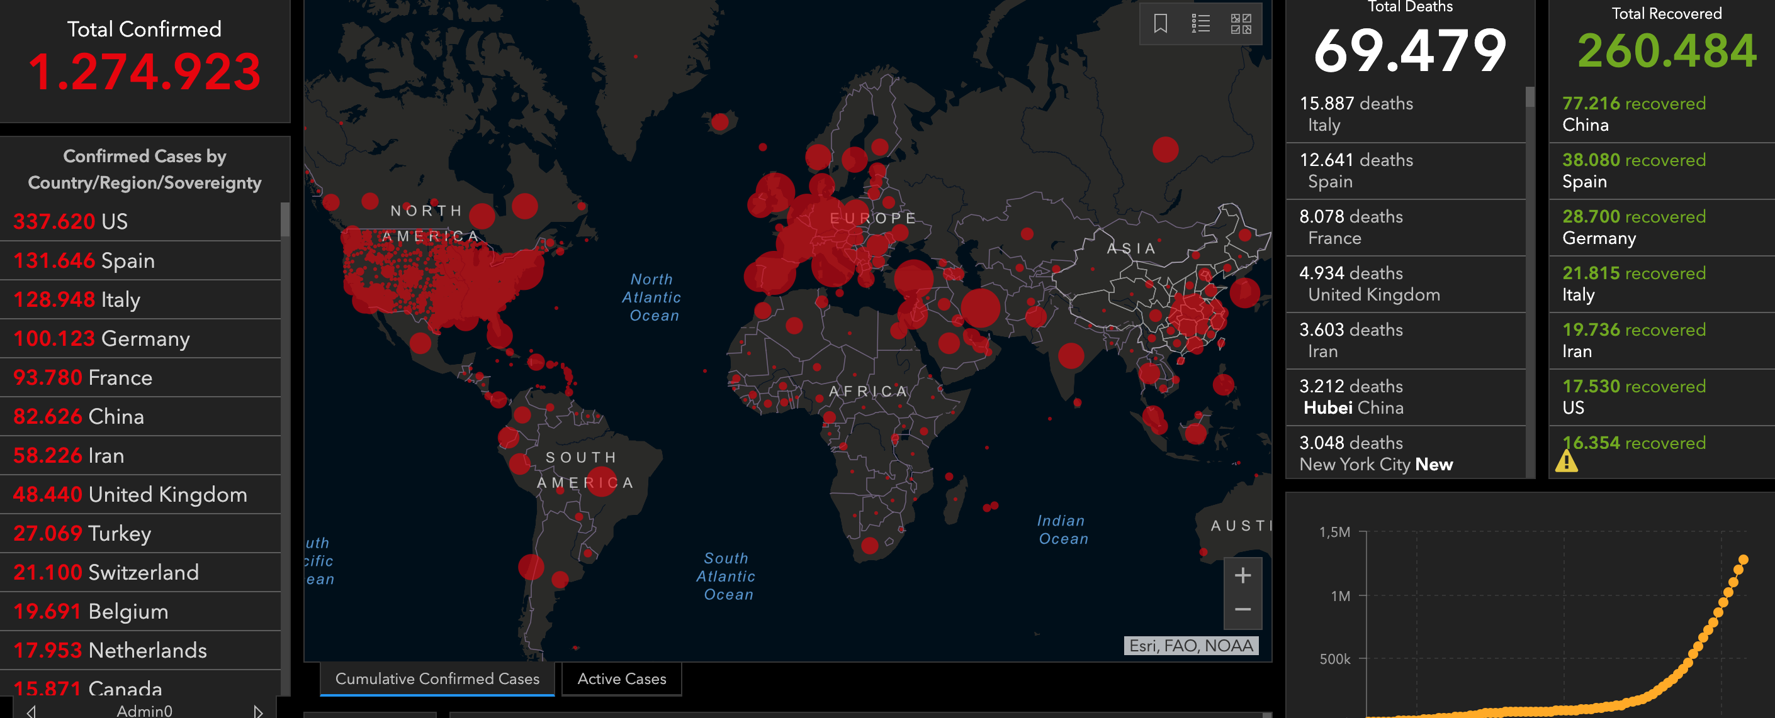Image resolution: width=1775 pixels, height=718 pixels.
Task: Click Esri, FAO, NOAA attribution
Action: [x=1191, y=646]
